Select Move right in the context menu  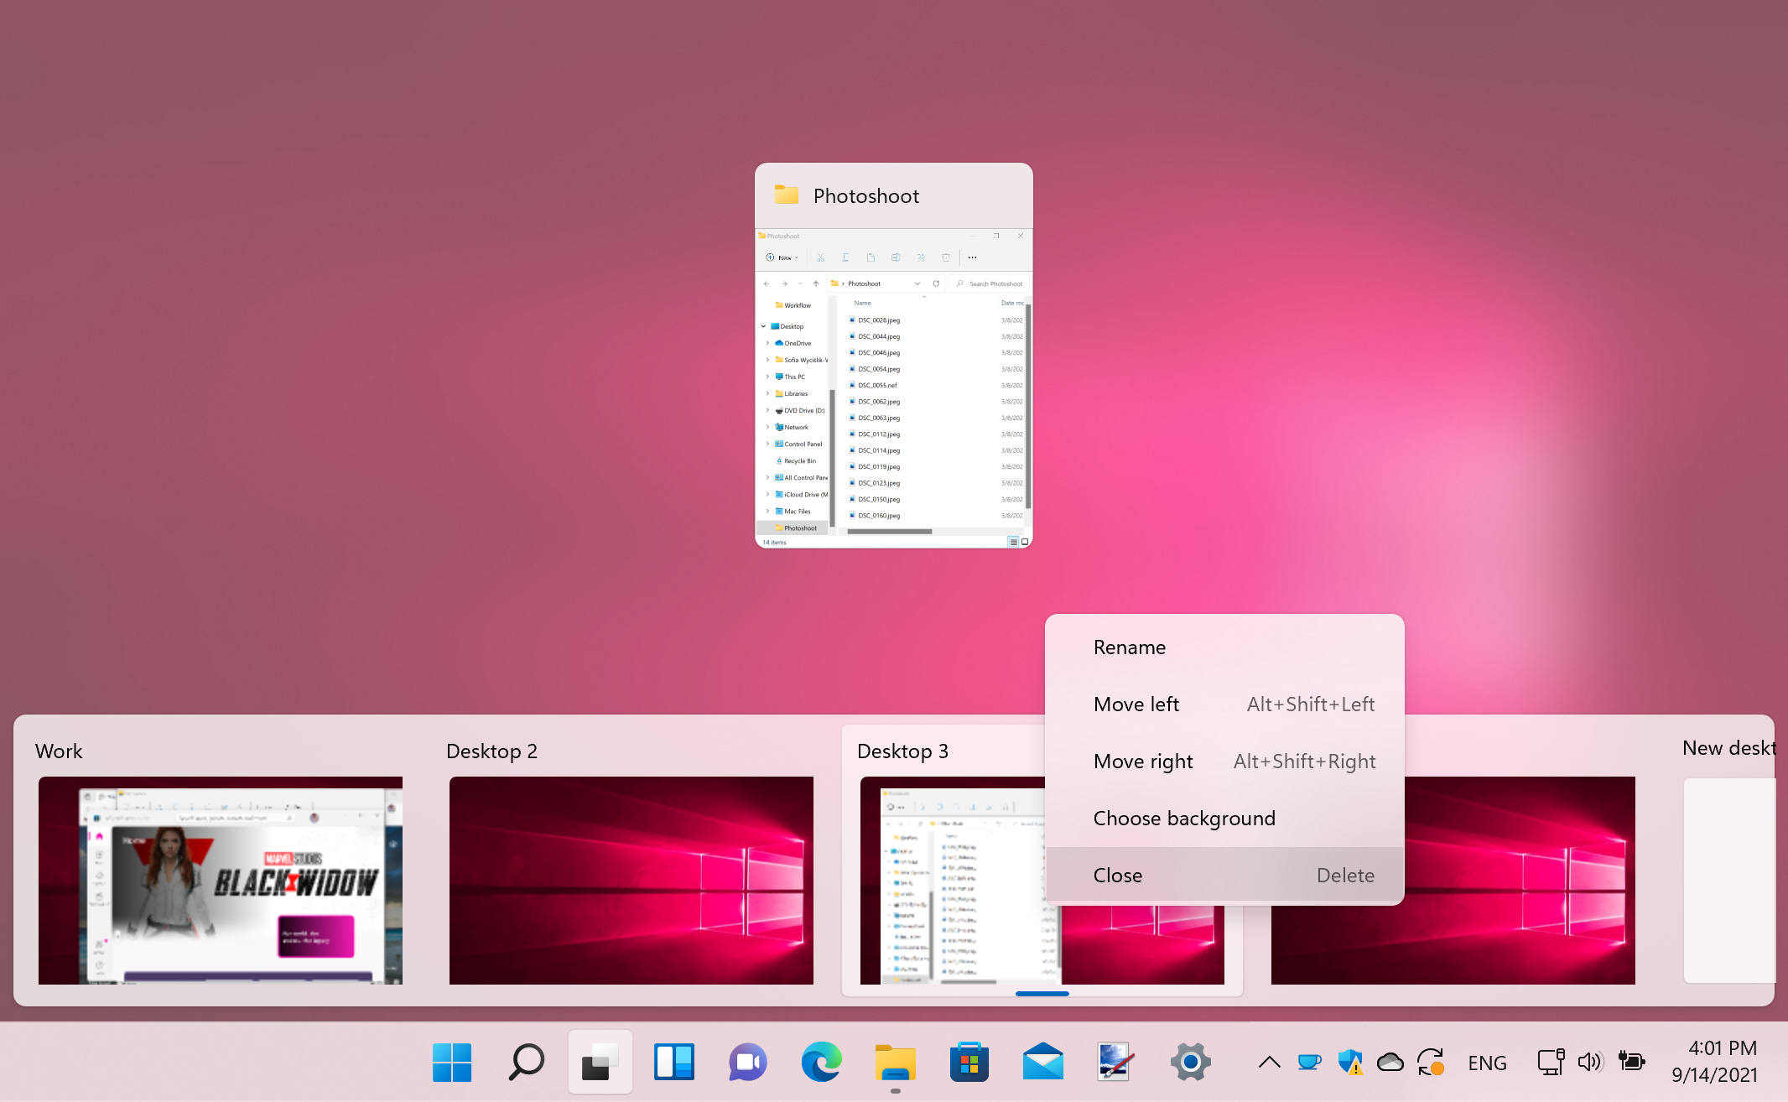[1224, 762]
